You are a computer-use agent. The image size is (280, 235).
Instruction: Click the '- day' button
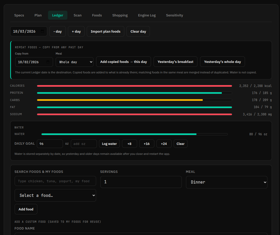point(57,31)
